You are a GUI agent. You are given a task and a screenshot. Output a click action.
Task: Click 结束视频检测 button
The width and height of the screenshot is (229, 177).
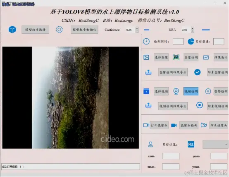[218, 106]
